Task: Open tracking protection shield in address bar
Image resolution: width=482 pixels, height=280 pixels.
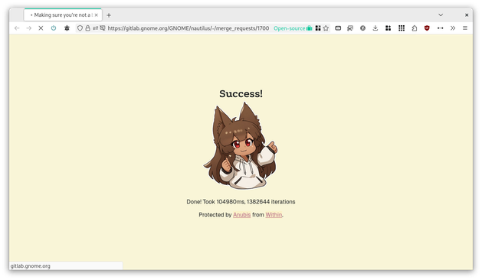Action: [x=80, y=28]
